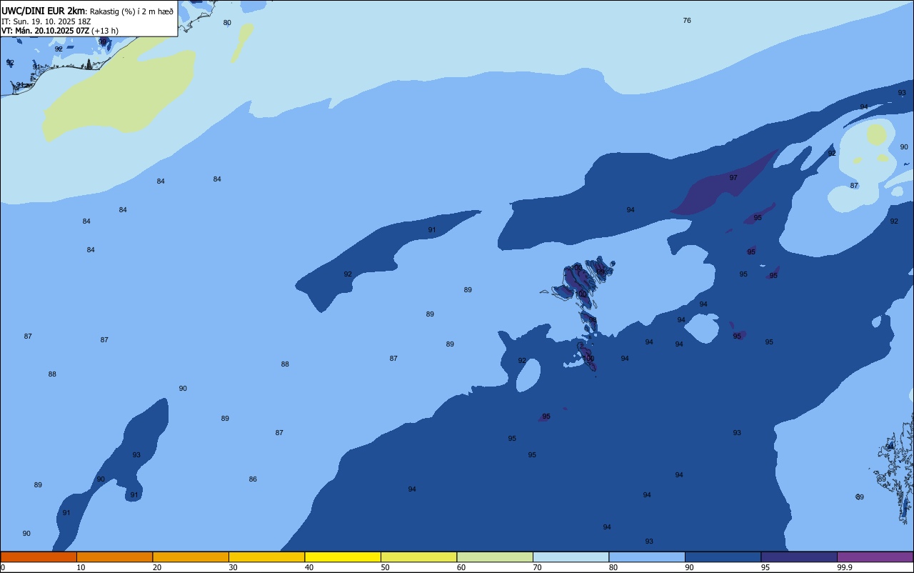Select the 90–95 dark blue legend swatch
914x573 pixels.
[x=723, y=557]
